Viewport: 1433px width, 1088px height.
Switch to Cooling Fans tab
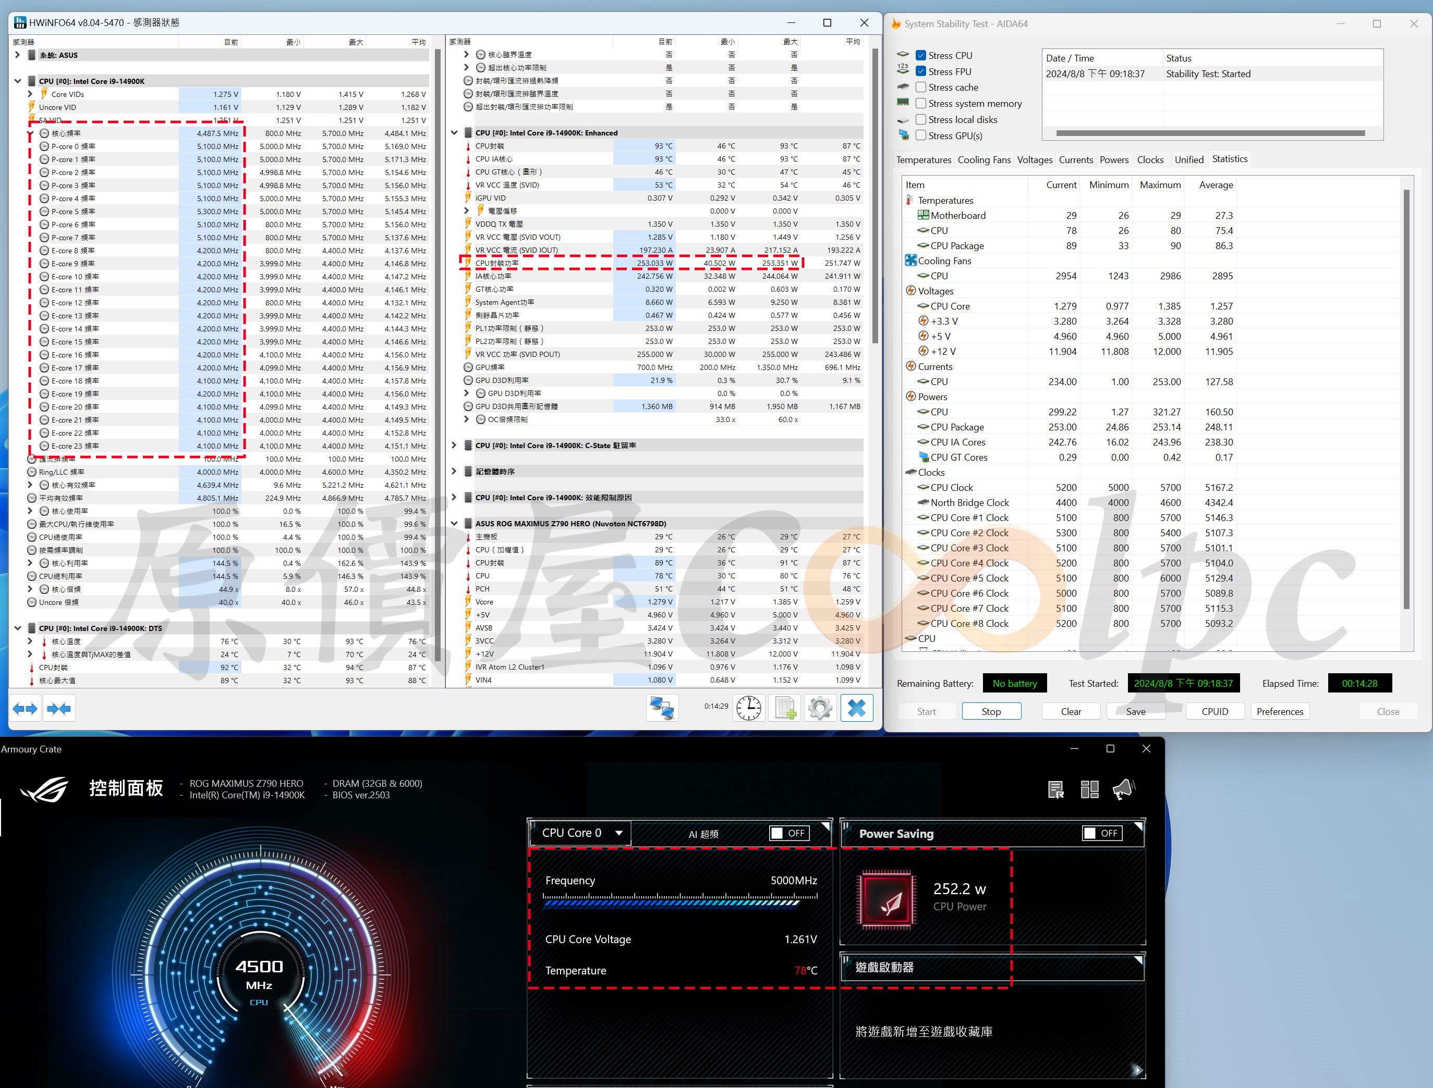click(x=984, y=160)
